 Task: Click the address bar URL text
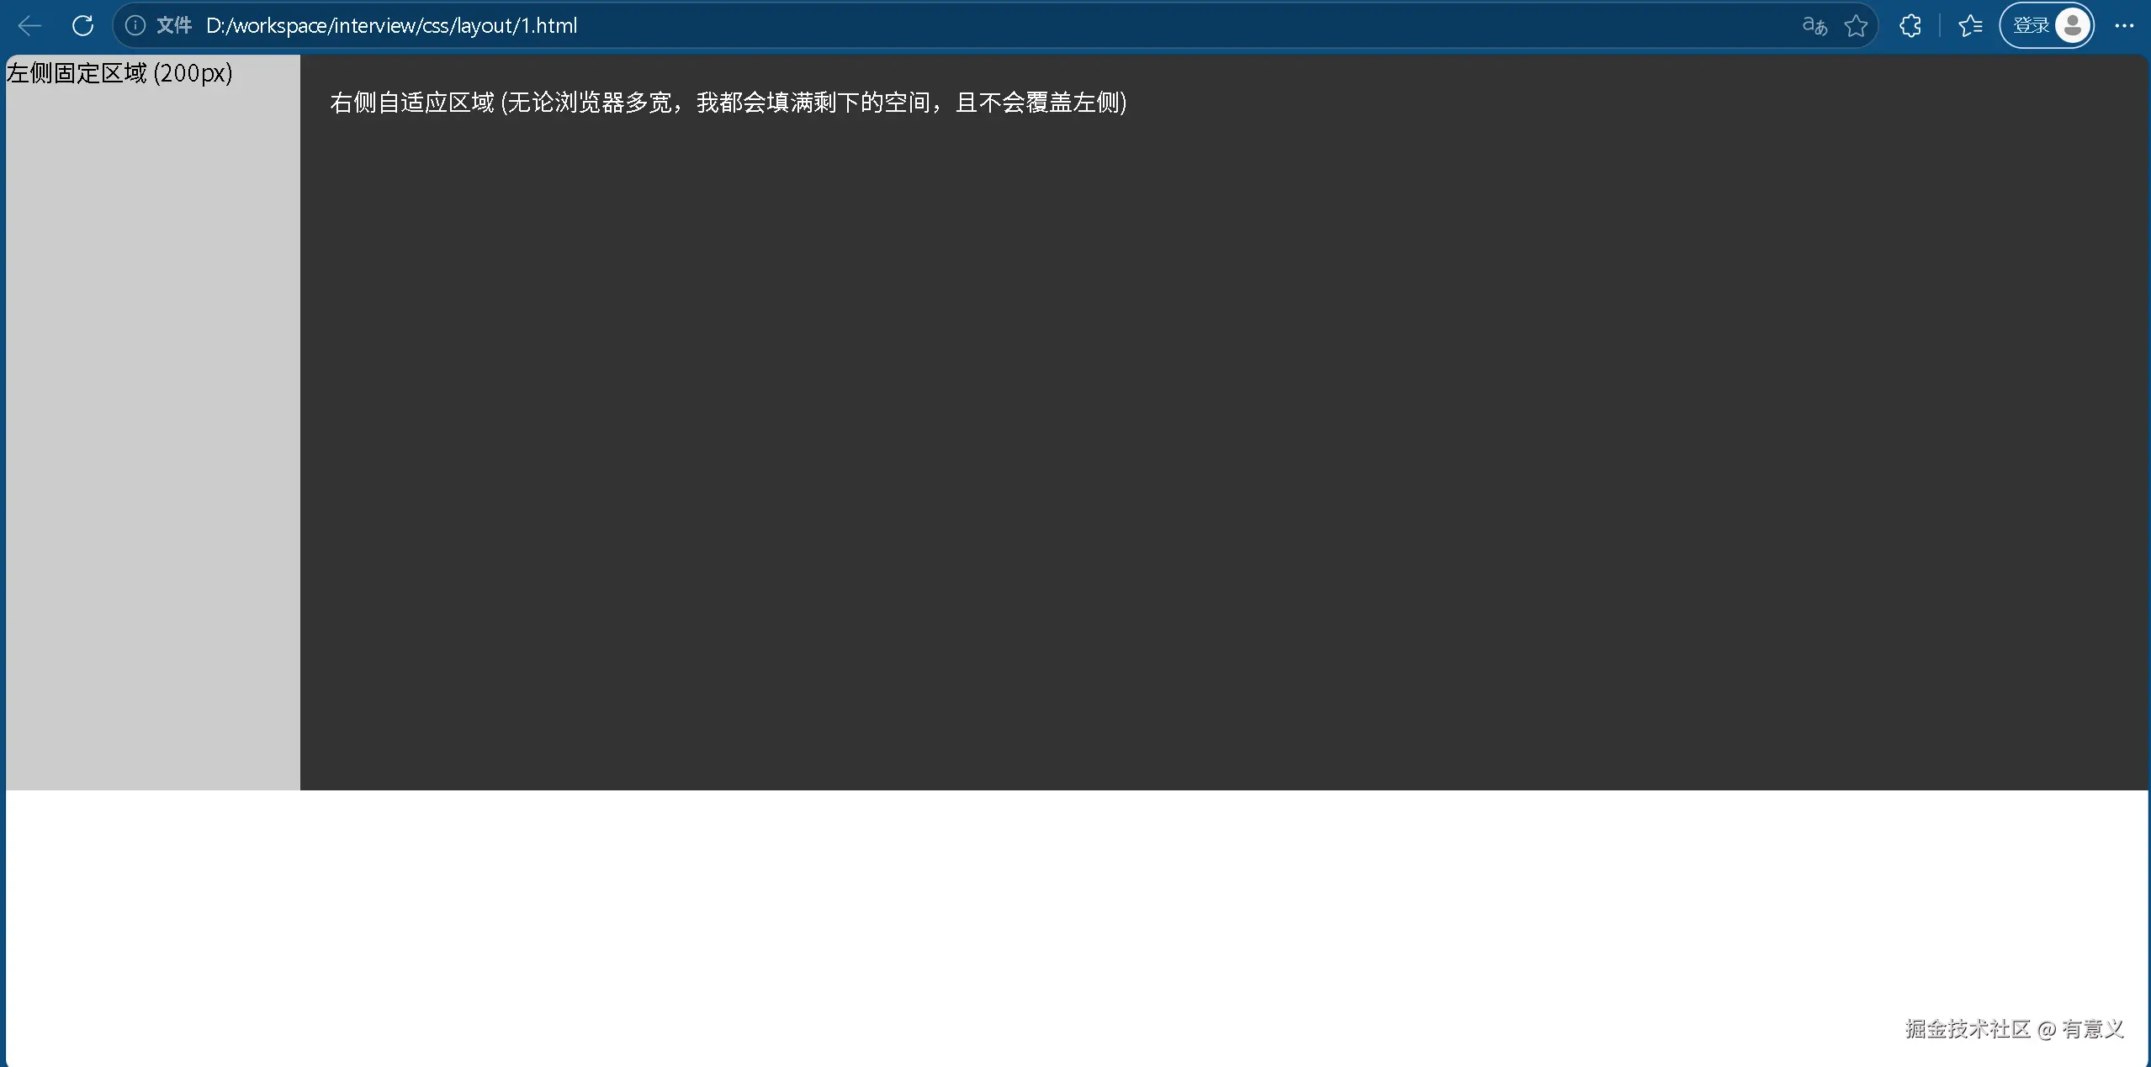pos(391,26)
